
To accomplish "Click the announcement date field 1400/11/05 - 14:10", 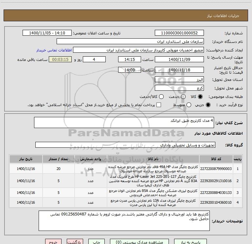I will point(47,33).
